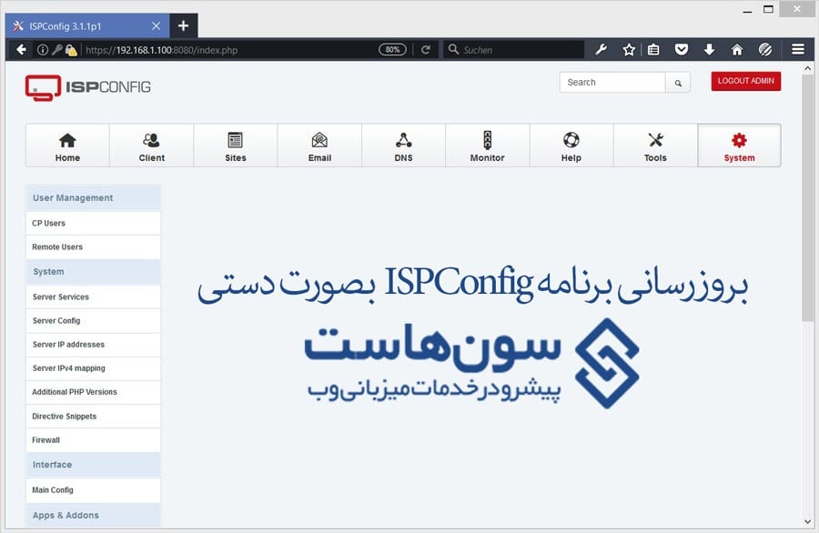
Task: Close the ISPConfig 3.1.1p1 tab
Action: [157, 26]
